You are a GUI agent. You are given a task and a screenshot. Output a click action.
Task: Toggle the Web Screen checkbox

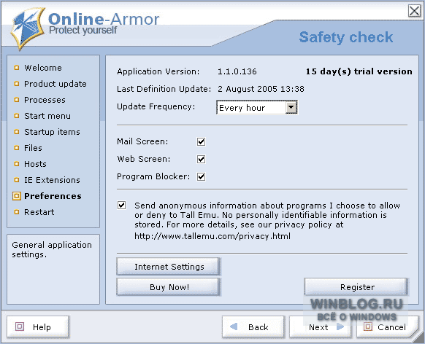[x=201, y=159]
